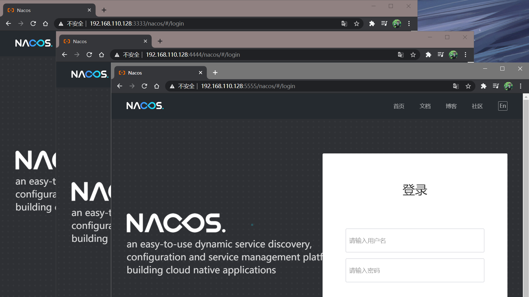Open home page in port 3333 window
529x297 pixels.
46,24
